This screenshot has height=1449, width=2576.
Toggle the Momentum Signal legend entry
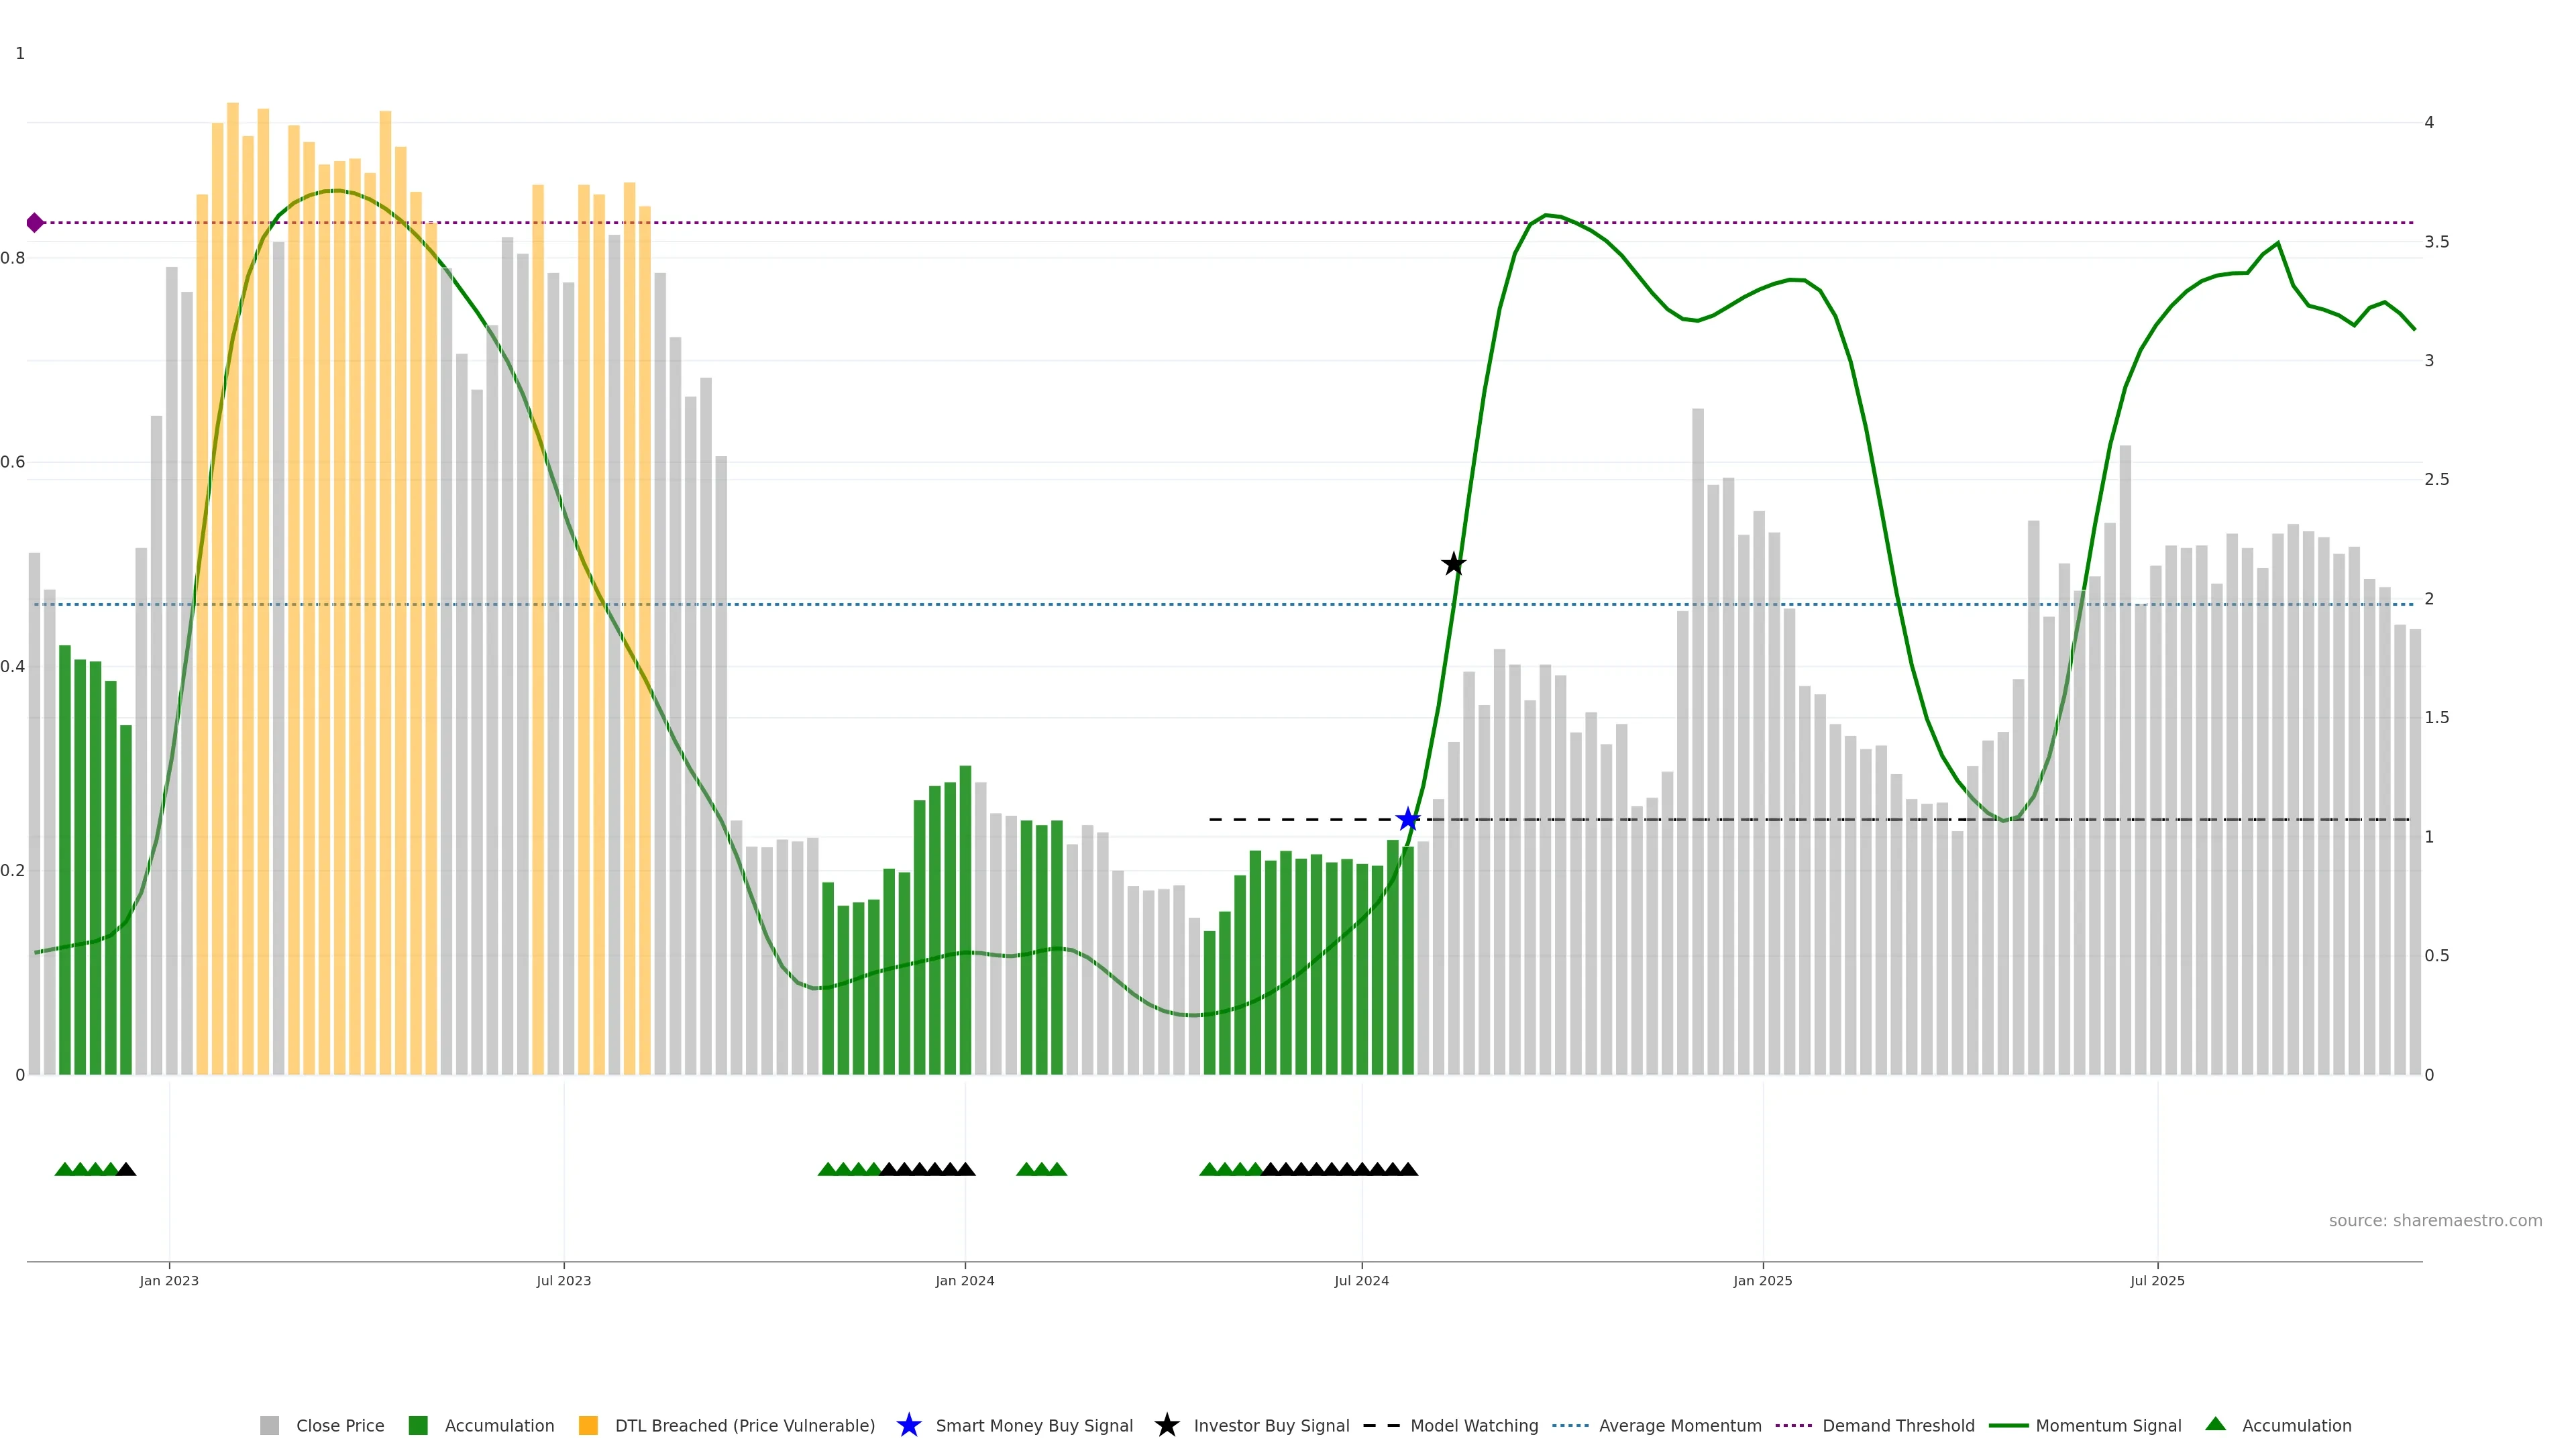tap(2108, 1425)
